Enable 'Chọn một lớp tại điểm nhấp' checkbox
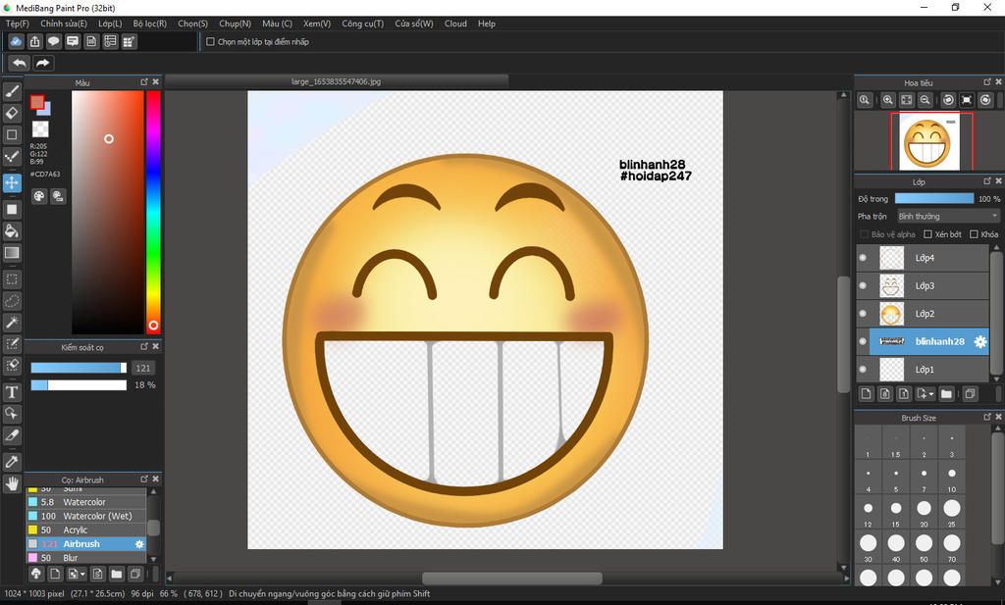1005x605 pixels. (x=210, y=41)
